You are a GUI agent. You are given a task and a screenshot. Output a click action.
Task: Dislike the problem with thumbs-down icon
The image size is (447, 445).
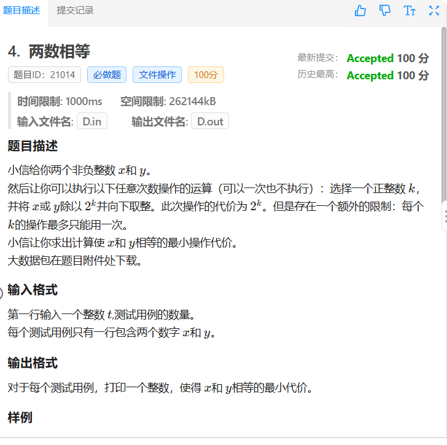385,10
